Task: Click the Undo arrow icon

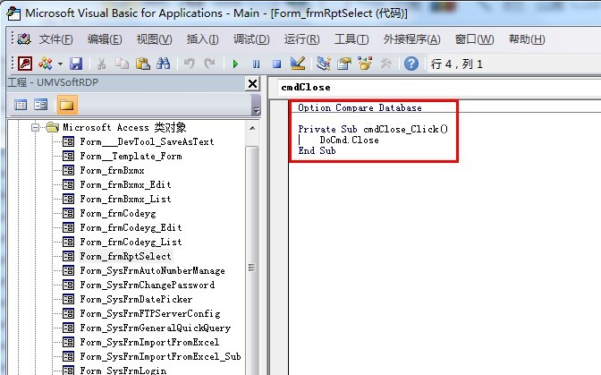Action: click(x=189, y=64)
